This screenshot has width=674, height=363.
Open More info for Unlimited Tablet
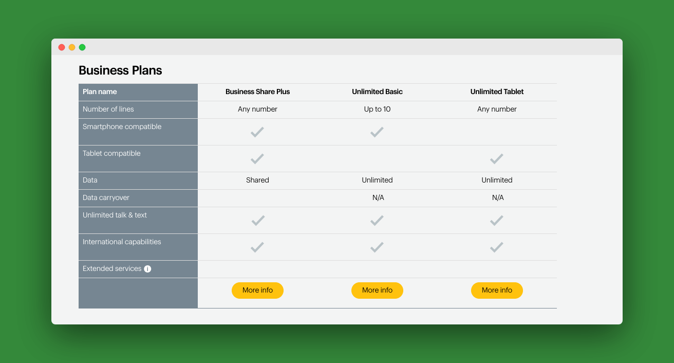pos(497,291)
